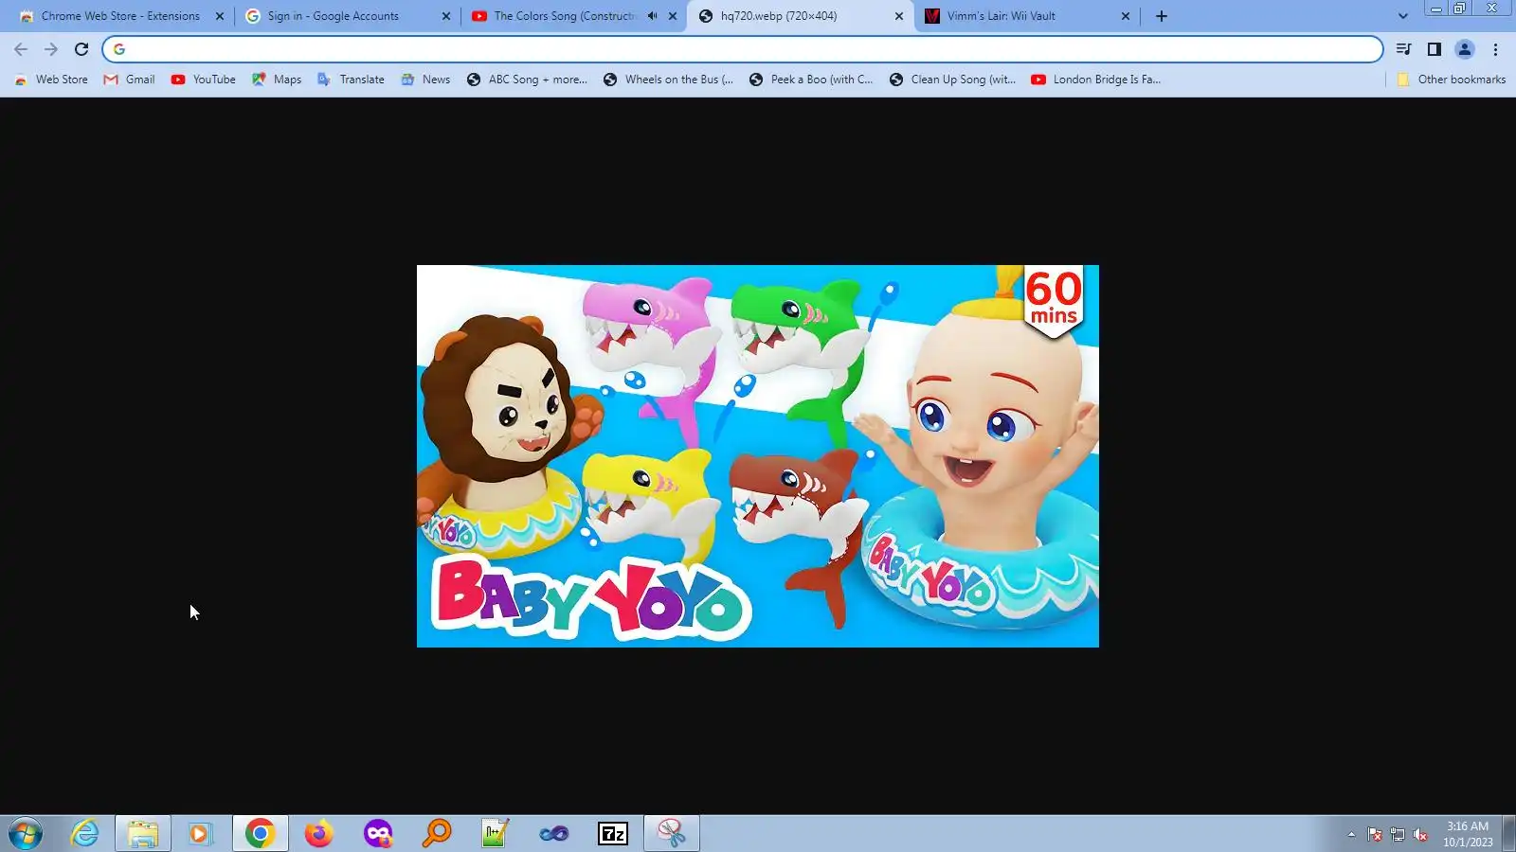Expand the Other bookmarks folder

tap(1452, 80)
